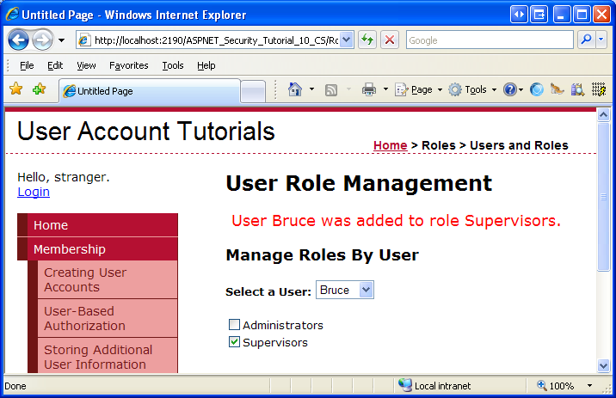Minimize the Internet Explorer window
Screen dimensions: 616x398
[562, 15]
